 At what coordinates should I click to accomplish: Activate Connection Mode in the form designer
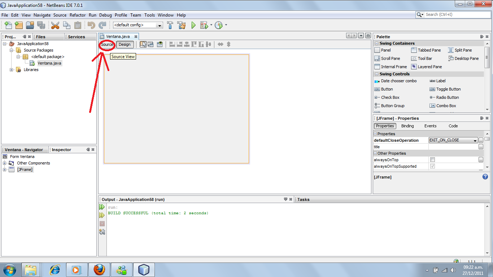coord(151,44)
